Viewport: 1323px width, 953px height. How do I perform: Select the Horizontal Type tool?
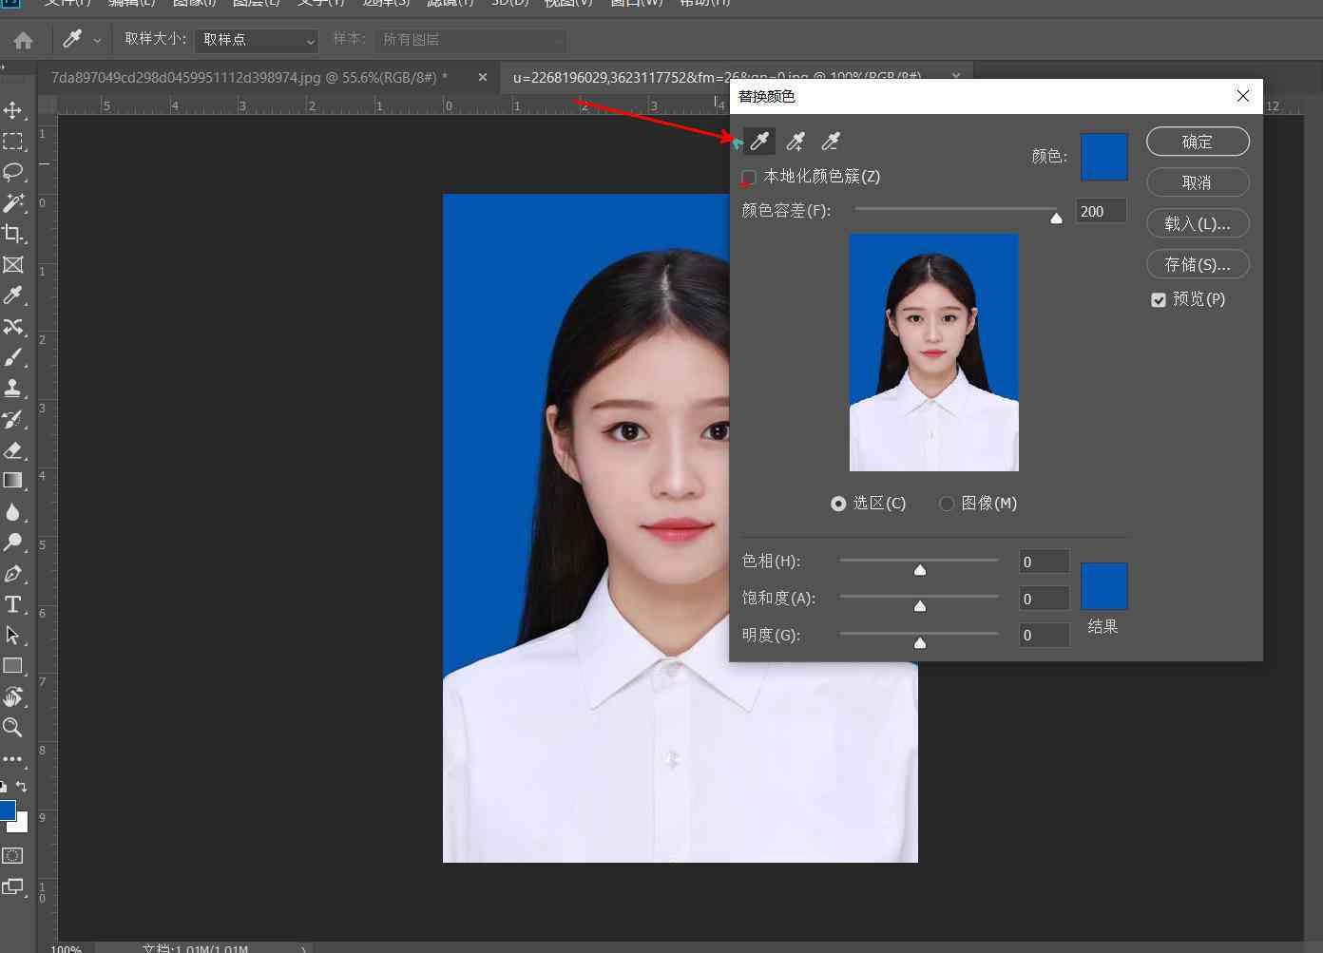pos(13,604)
